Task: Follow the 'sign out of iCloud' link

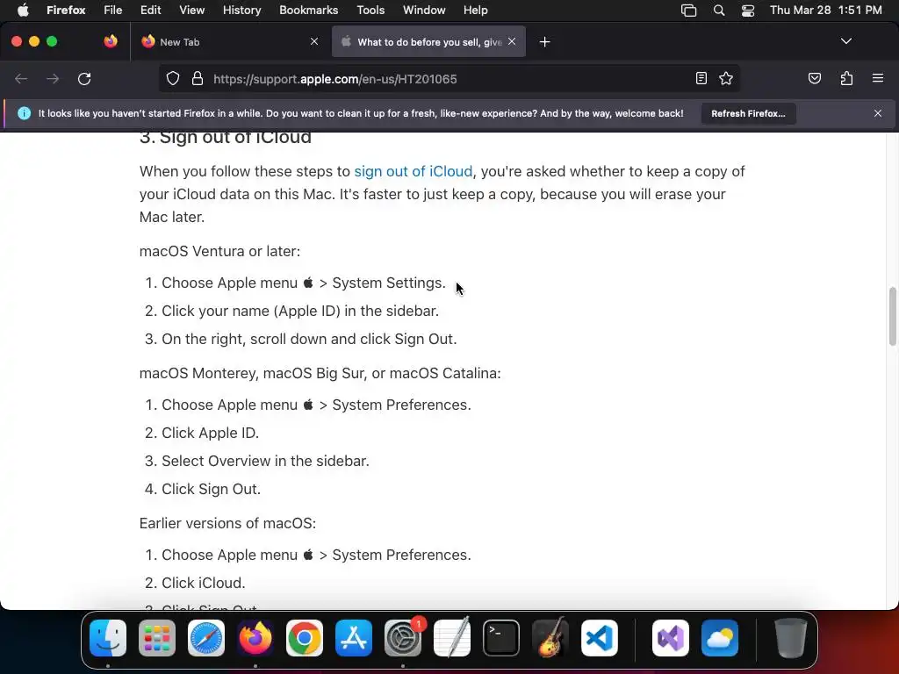Action: (x=414, y=171)
